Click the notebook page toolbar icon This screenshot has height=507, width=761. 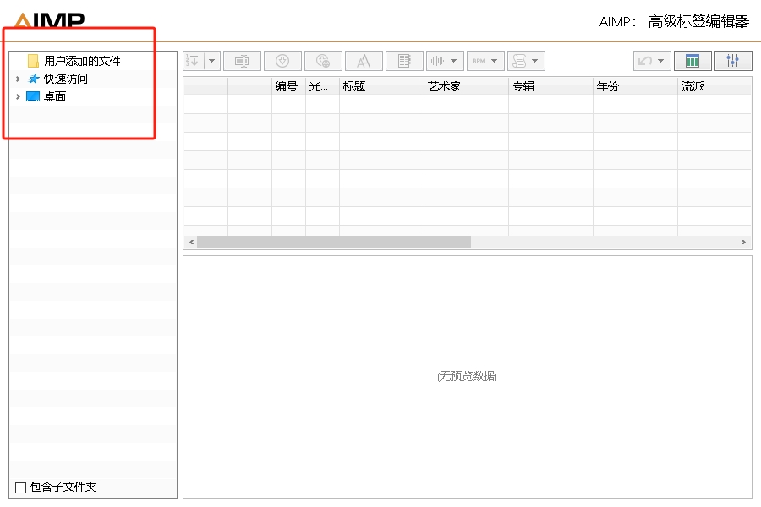tap(404, 61)
